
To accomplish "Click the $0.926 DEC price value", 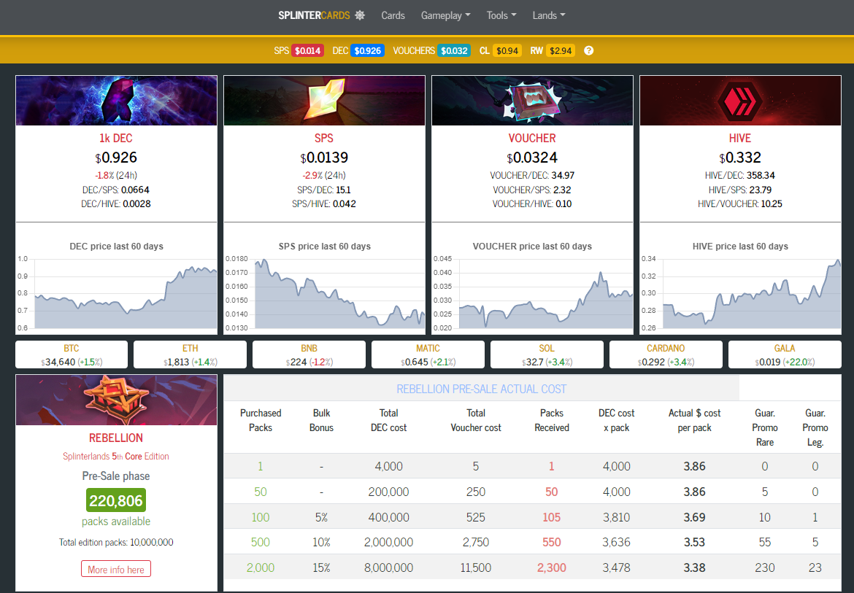I will pyautogui.click(x=116, y=158).
